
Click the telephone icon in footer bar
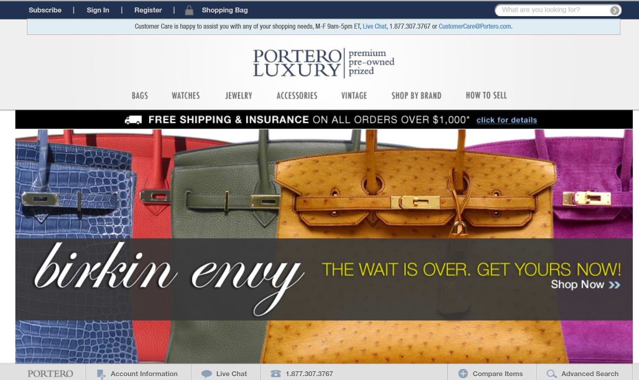pyautogui.click(x=276, y=374)
